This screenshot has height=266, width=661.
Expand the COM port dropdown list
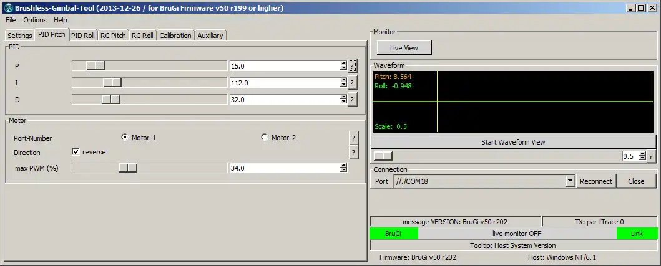click(x=570, y=181)
